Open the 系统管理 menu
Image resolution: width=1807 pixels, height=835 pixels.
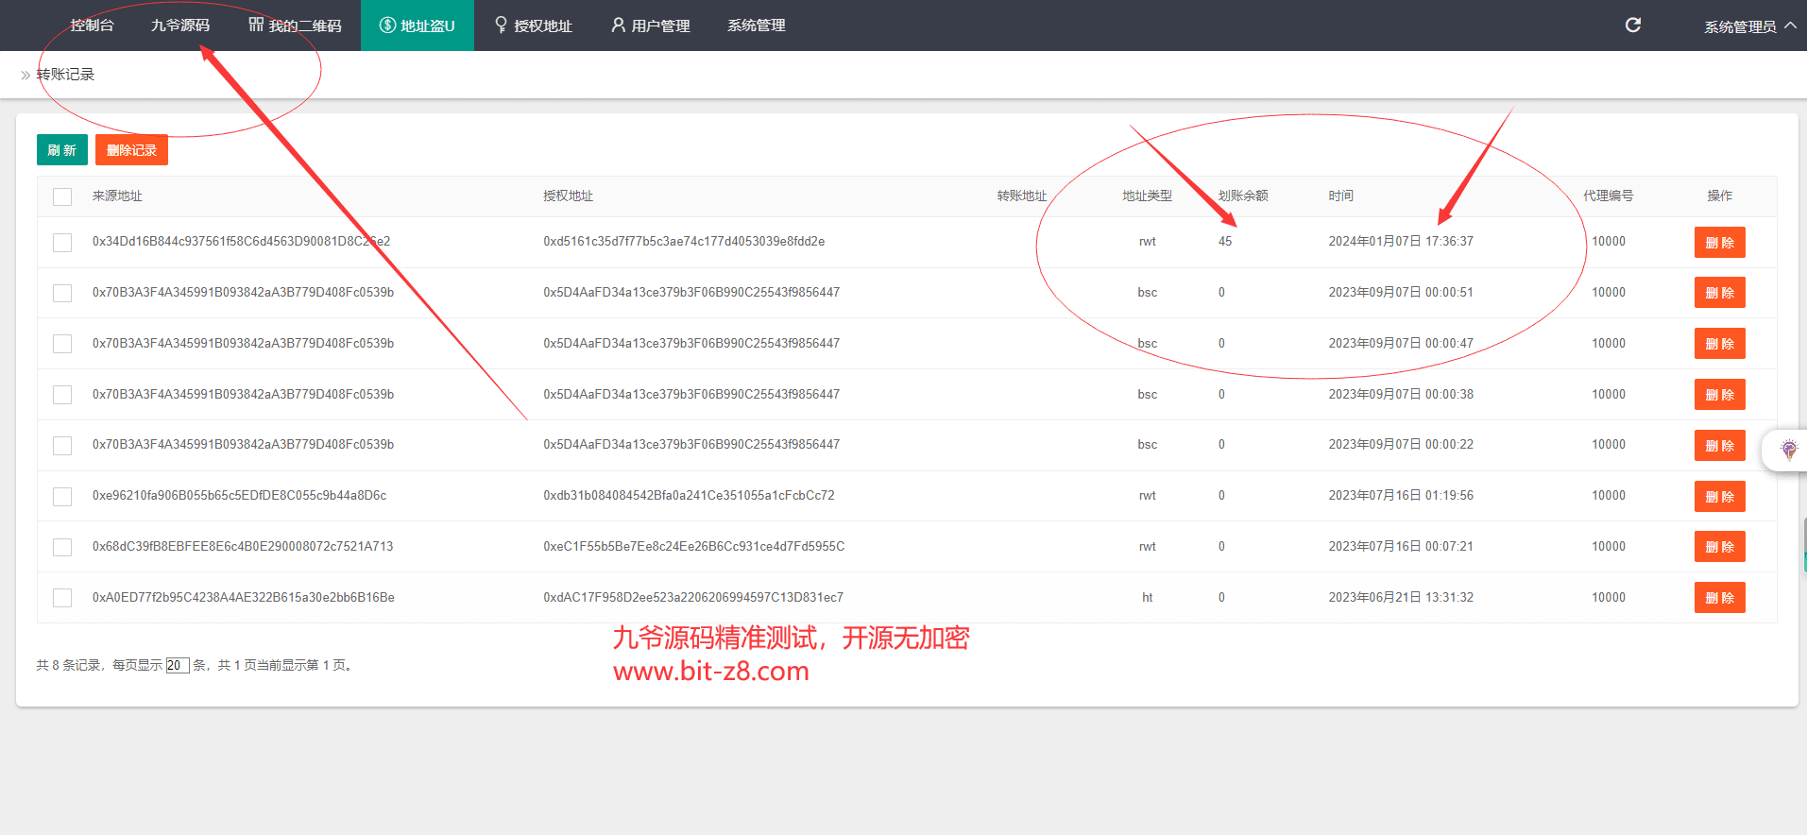[756, 26]
